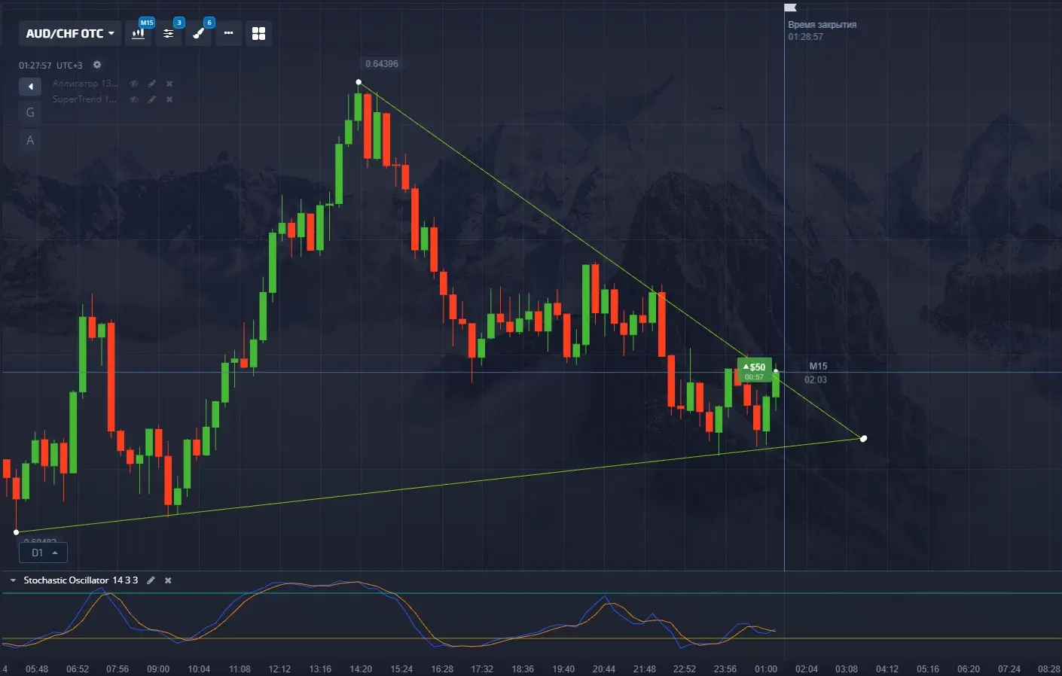Edit the Аллигатор indicator settings
The height and width of the screenshot is (676, 1062).
pyautogui.click(x=152, y=84)
